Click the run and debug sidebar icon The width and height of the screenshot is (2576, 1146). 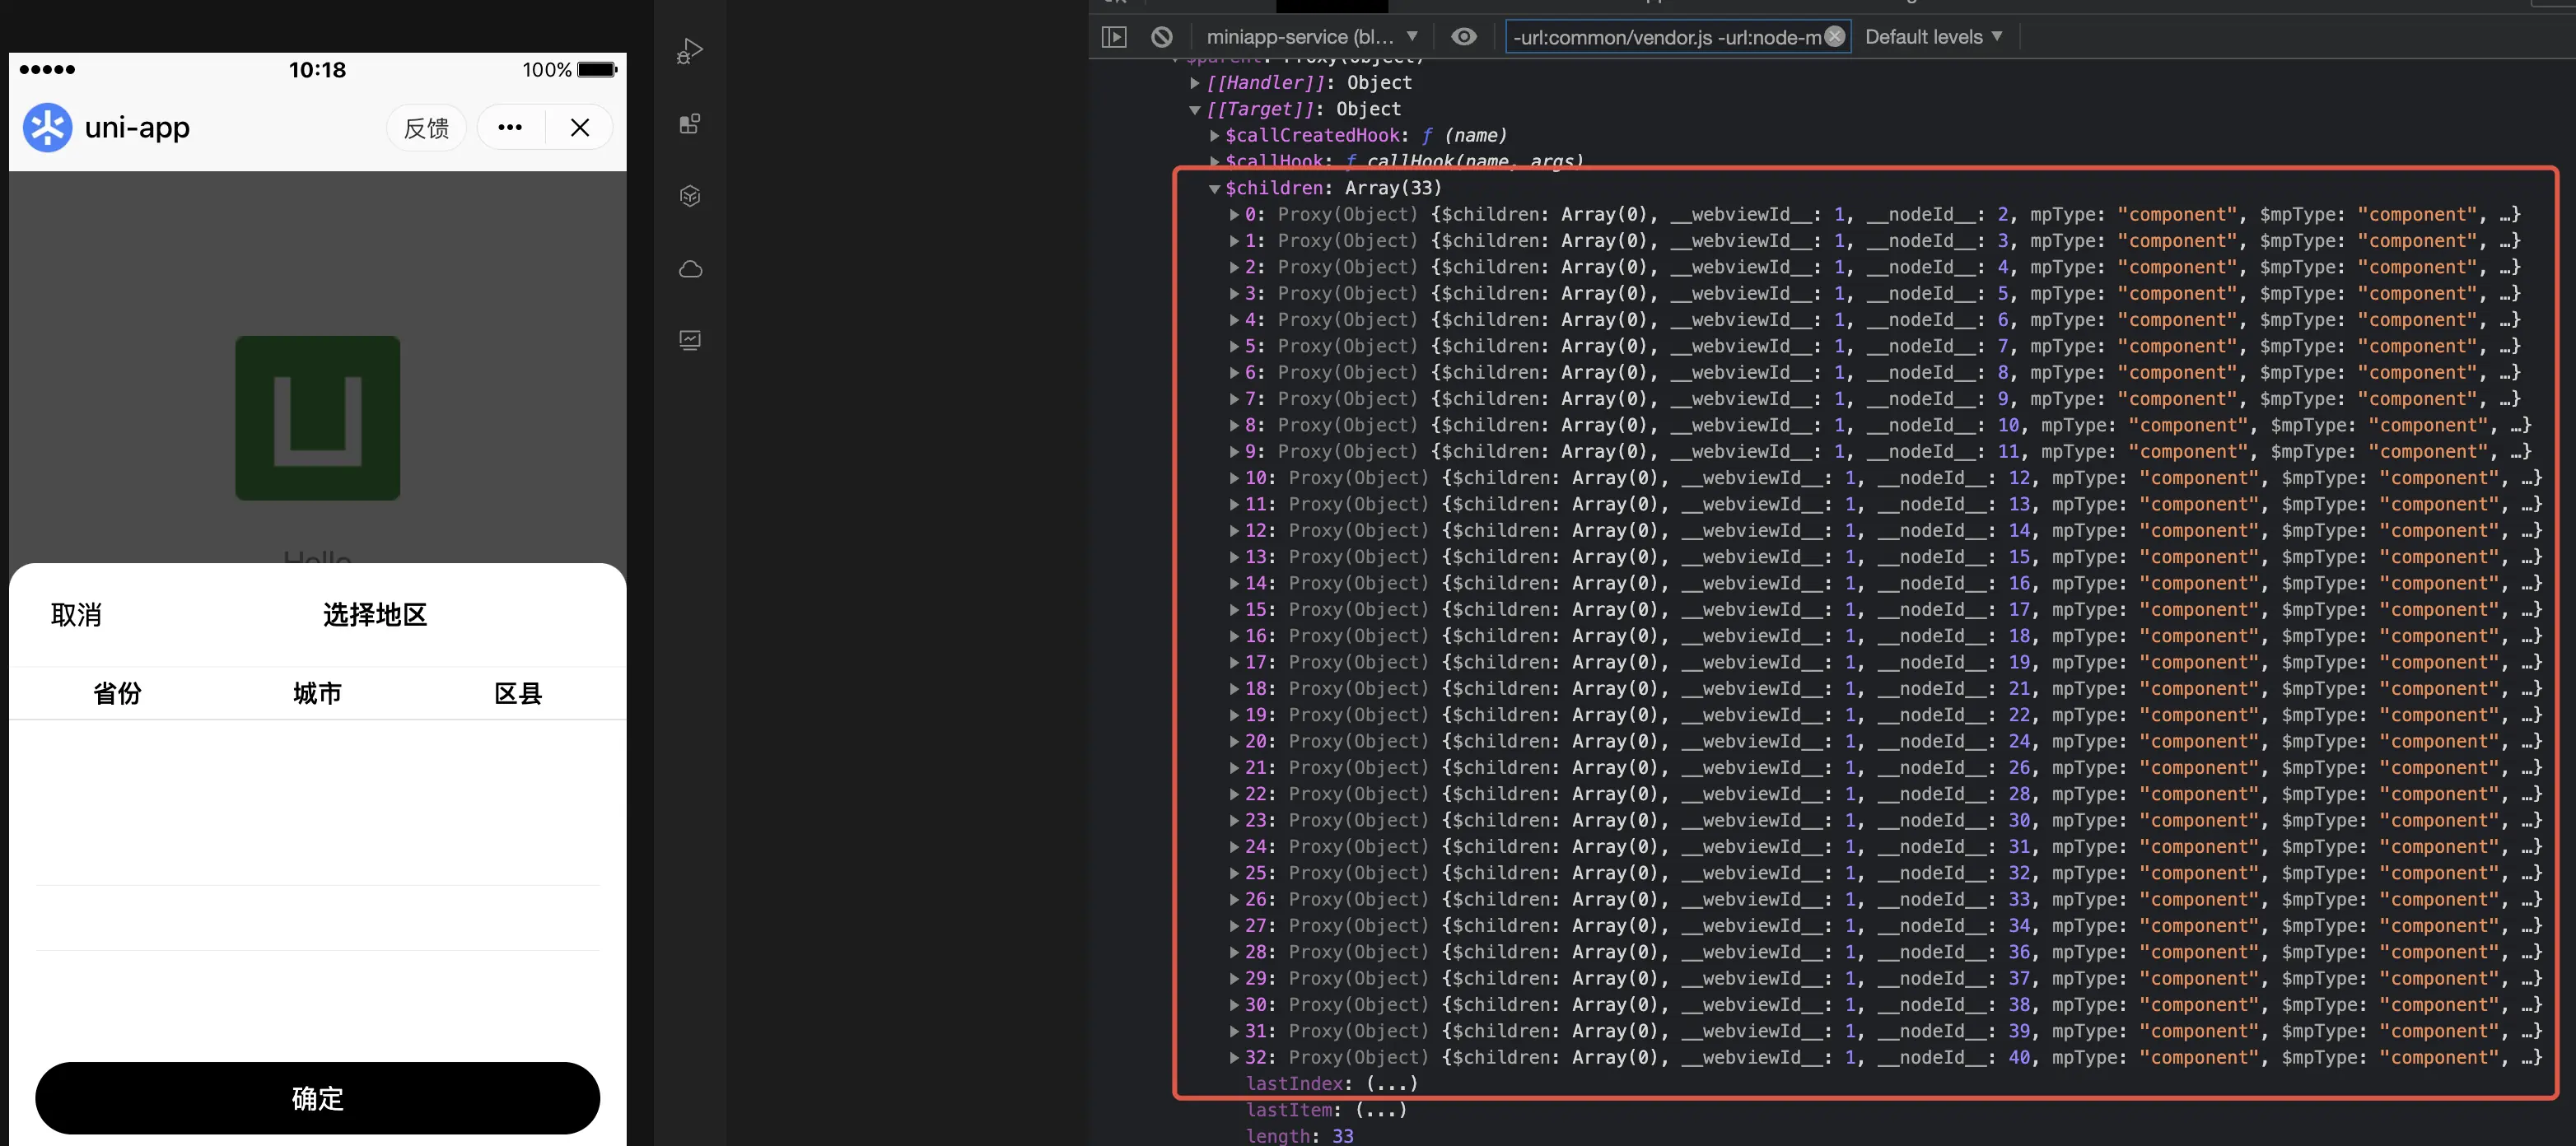(x=689, y=51)
